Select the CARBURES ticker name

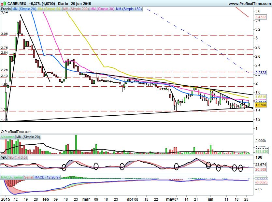pos(17,4)
